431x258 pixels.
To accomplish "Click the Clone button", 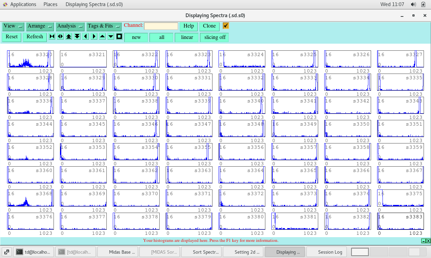I will coord(209,26).
